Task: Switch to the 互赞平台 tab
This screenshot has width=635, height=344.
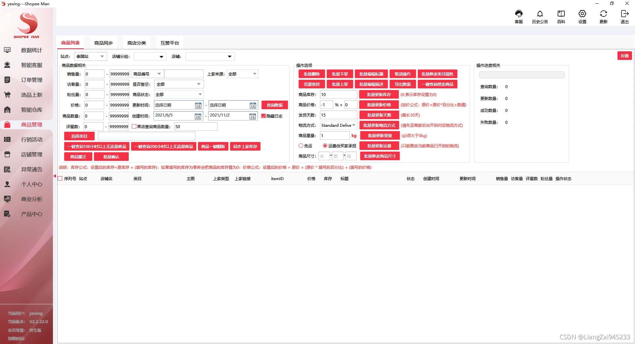Action: pos(170,43)
